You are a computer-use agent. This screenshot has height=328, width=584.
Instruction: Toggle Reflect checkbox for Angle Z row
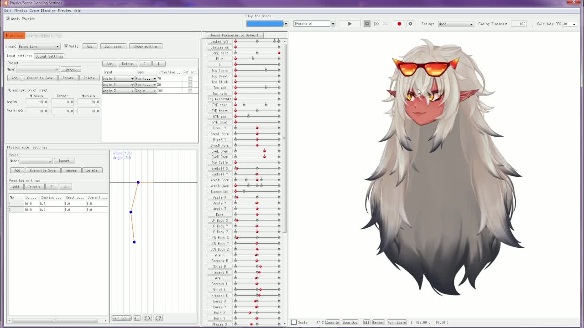pos(190,91)
